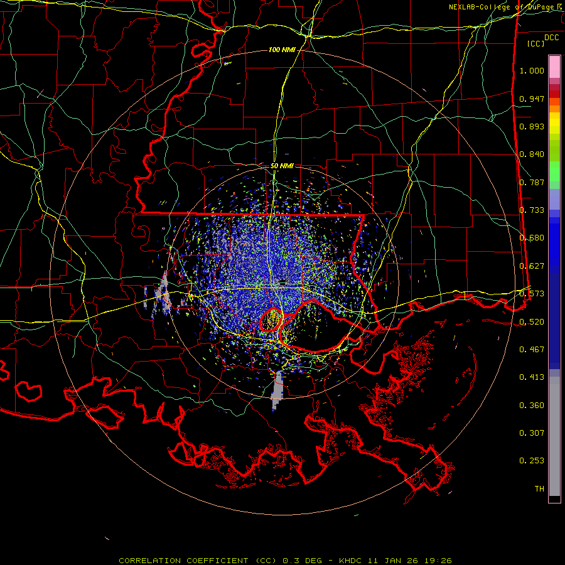This screenshot has height=565, width=565.
Task: Click the timestamp '11 JAN 26 19:26'
Action: pyautogui.click(x=410, y=561)
